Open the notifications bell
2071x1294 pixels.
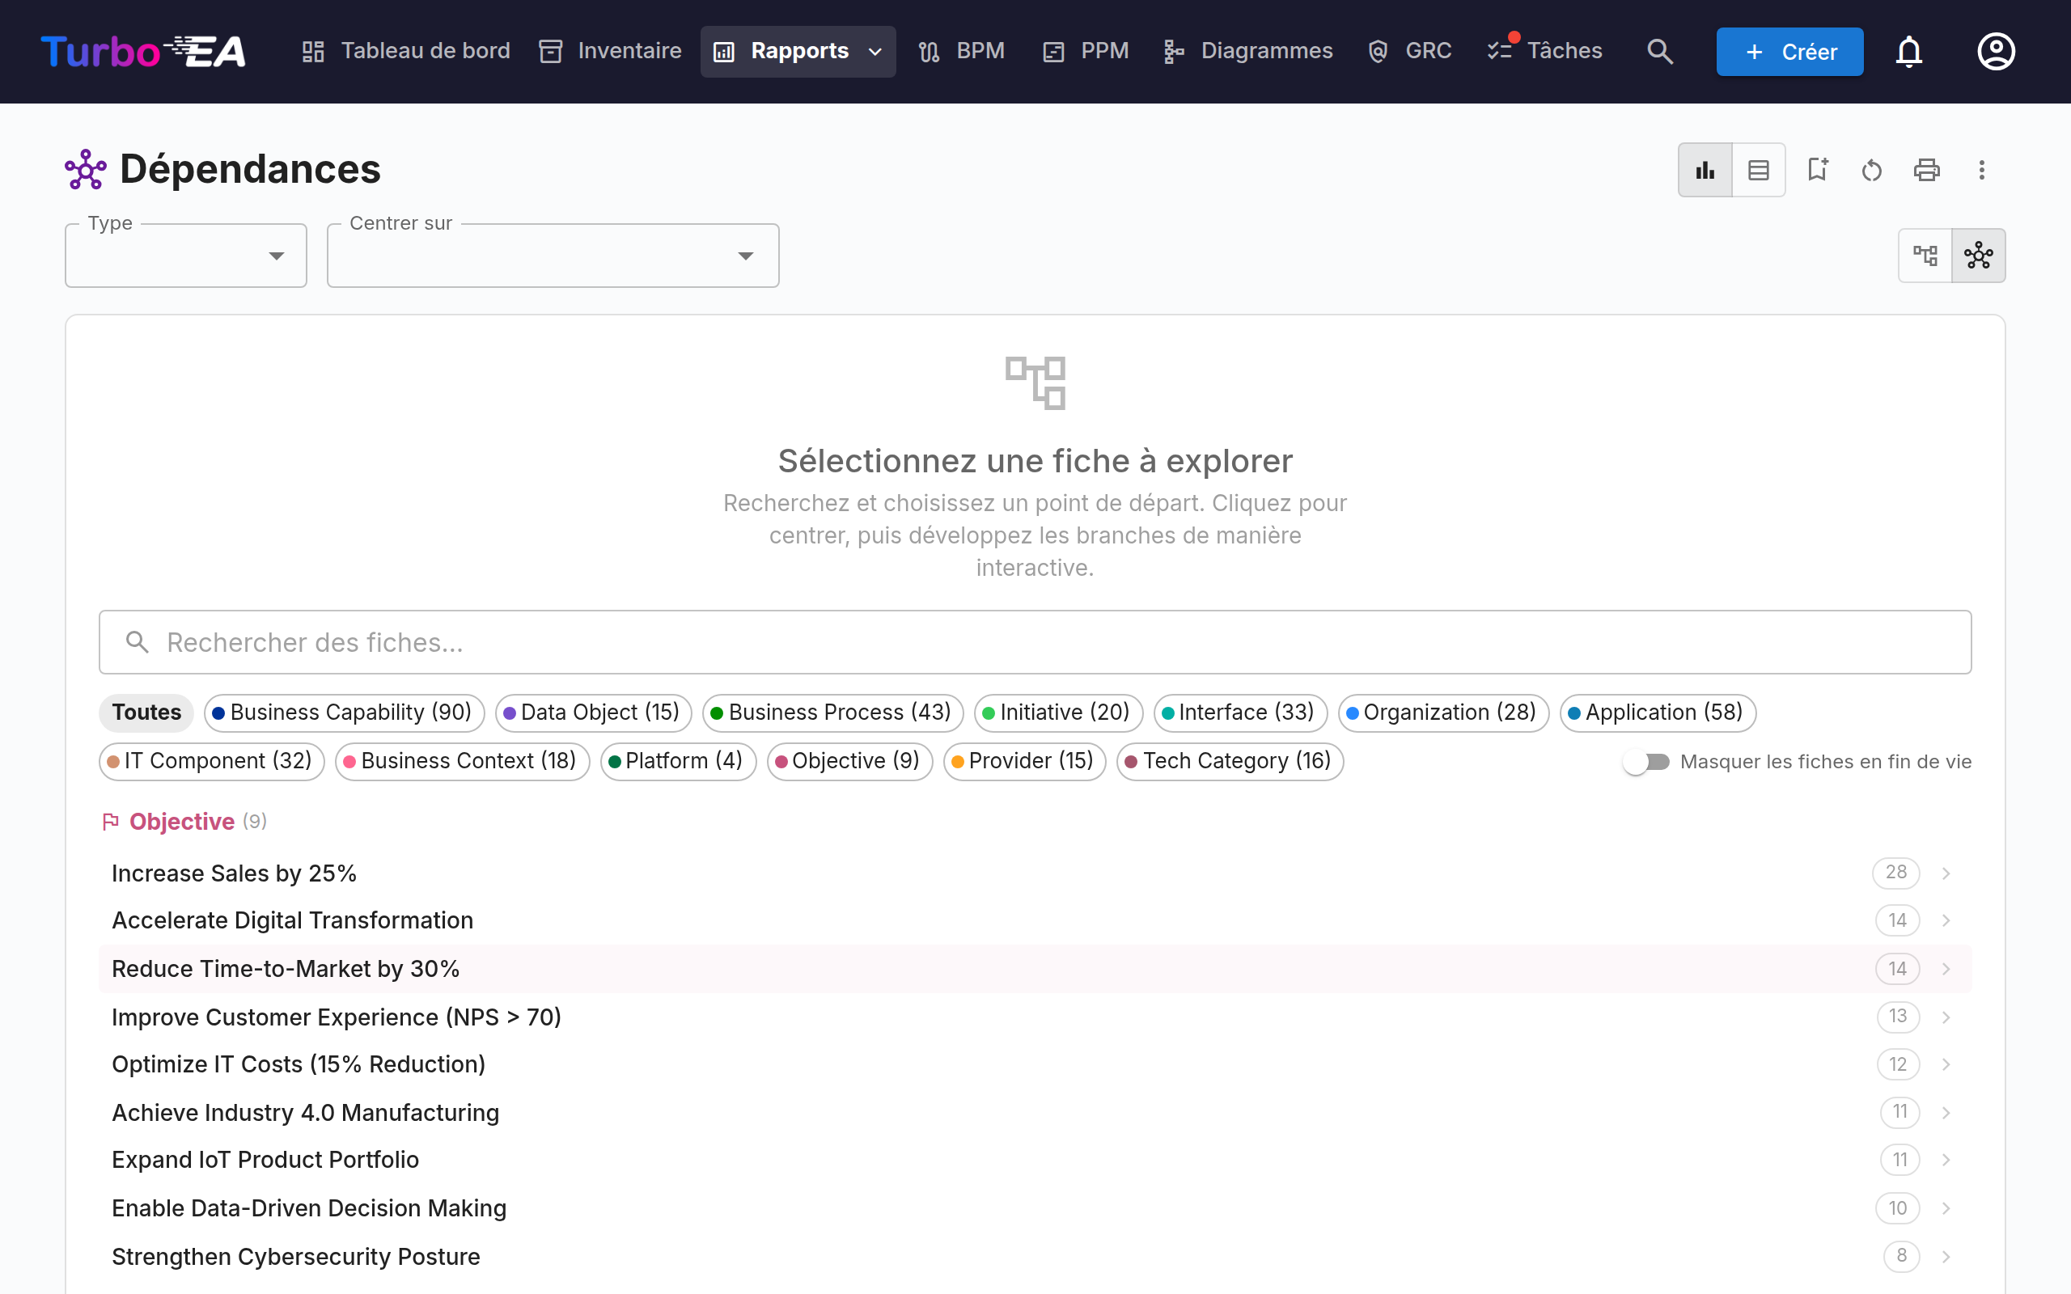click(x=1908, y=51)
